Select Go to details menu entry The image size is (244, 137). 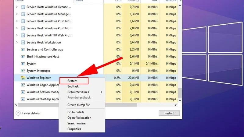point(82,112)
